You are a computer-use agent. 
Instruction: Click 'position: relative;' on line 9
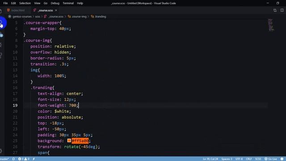click(53, 47)
